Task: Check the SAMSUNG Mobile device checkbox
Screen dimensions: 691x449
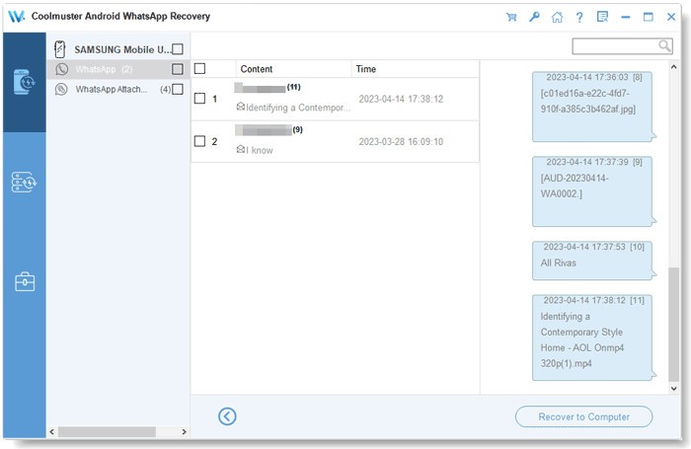Action: pos(178,49)
